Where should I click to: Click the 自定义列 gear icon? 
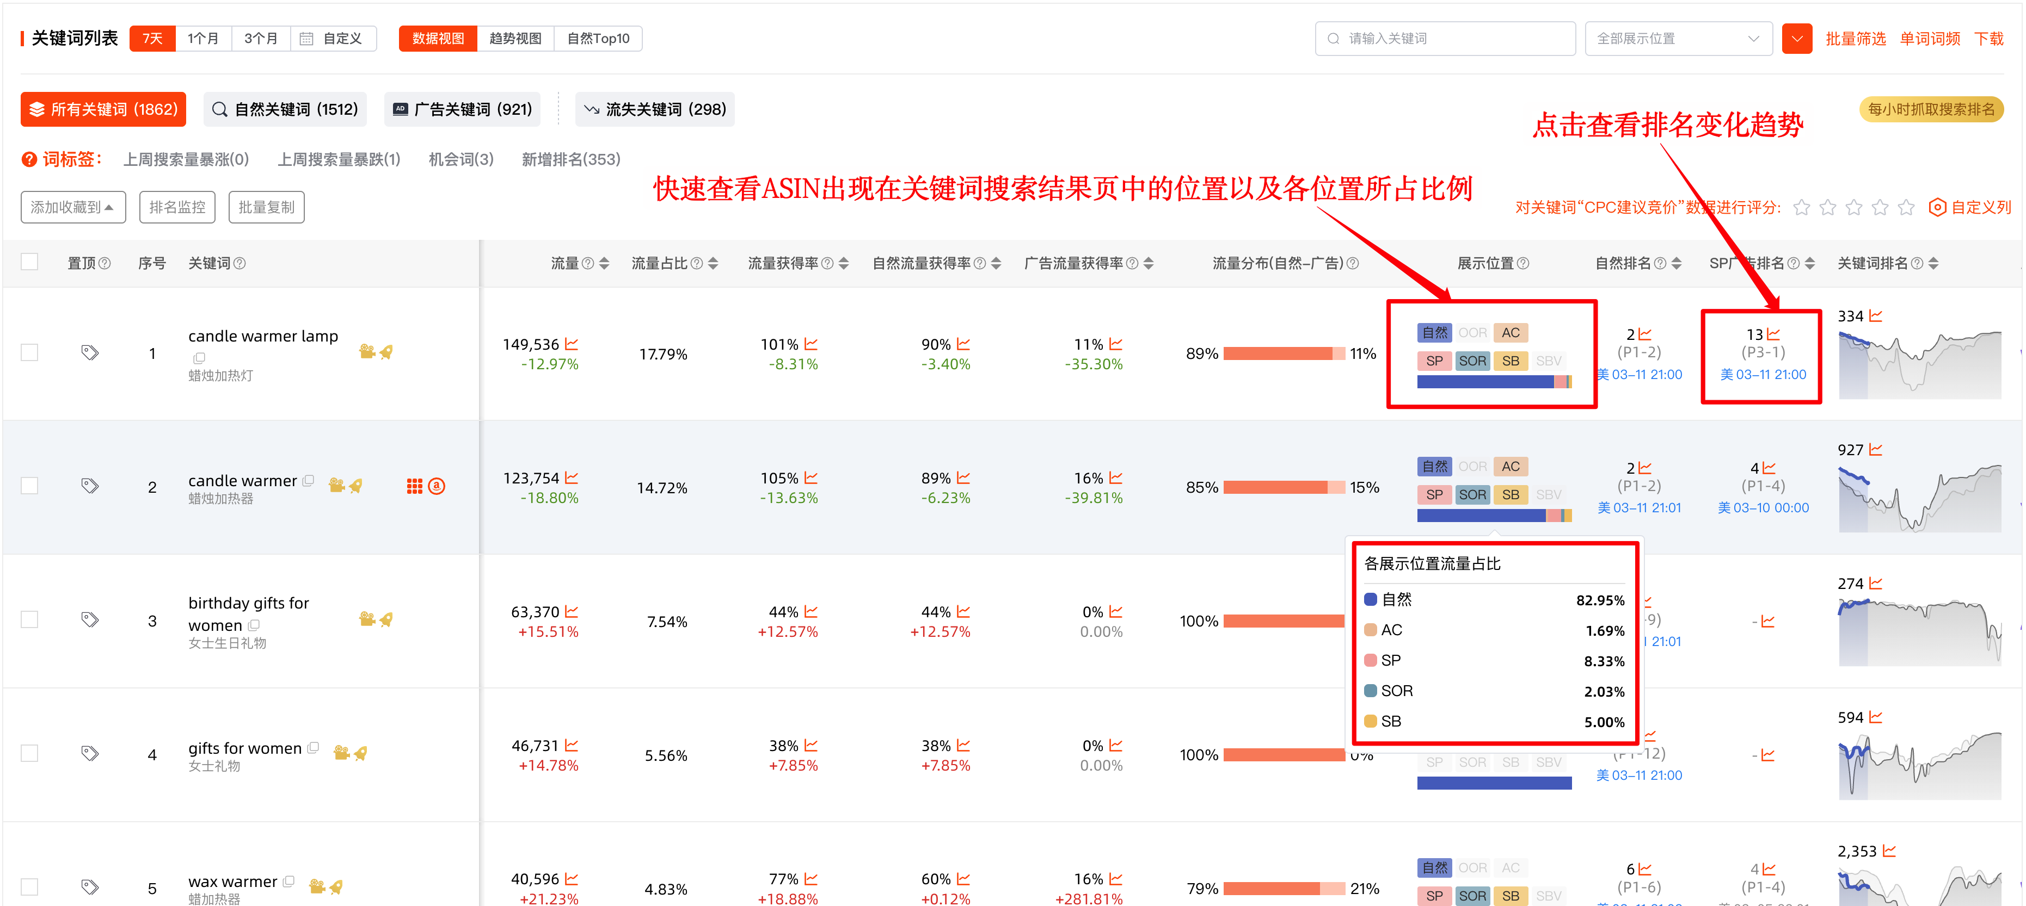pyautogui.click(x=1938, y=207)
